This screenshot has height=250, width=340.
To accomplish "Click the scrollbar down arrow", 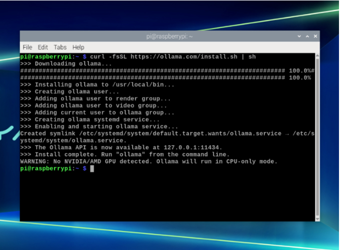I will [x=317, y=219].
